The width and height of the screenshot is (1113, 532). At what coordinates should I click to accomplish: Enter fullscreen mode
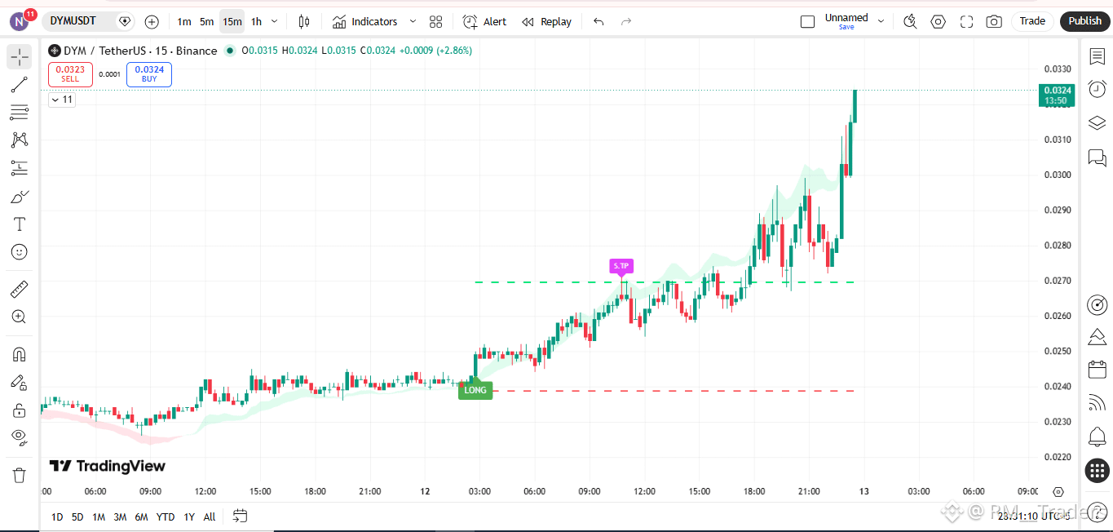[966, 22]
